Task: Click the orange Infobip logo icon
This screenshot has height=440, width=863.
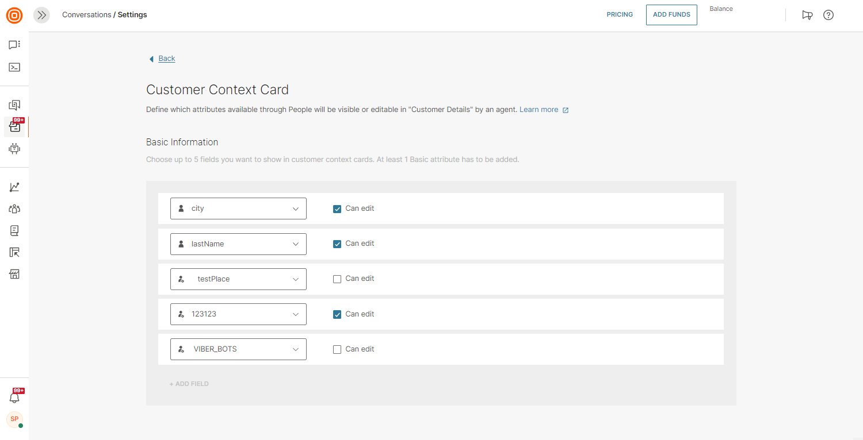Action: pyautogui.click(x=14, y=15)
